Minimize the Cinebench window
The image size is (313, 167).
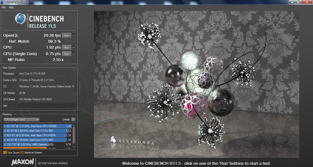pos(292,2)
